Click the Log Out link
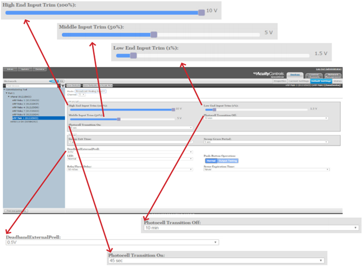 [328, 69]
